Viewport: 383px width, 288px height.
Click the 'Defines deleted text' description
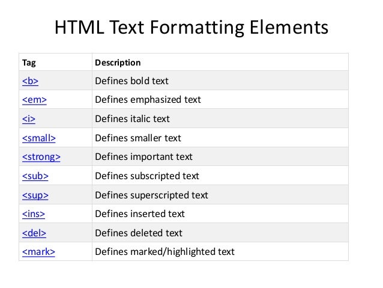138,233
